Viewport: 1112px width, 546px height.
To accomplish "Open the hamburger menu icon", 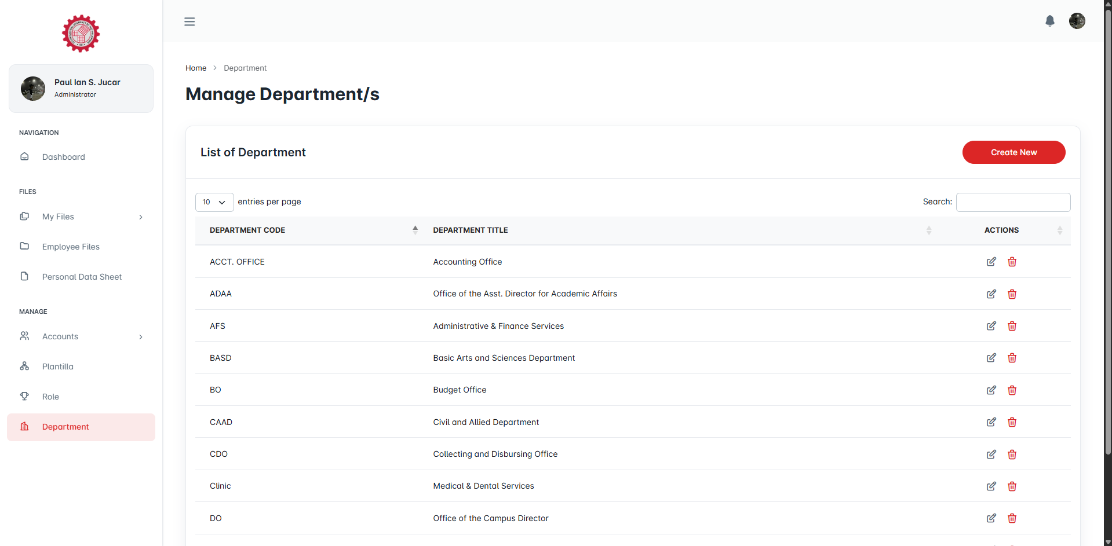I will (189, 21).
